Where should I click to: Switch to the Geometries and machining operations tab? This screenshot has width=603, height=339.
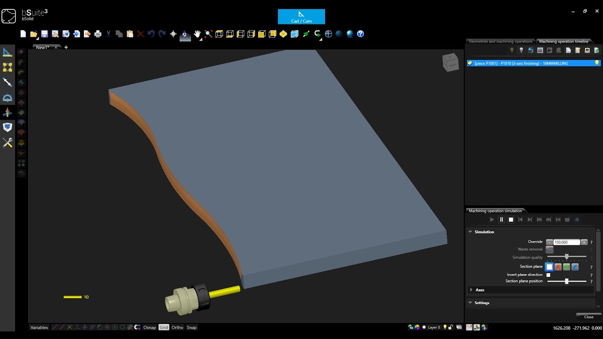click(500, 41)
